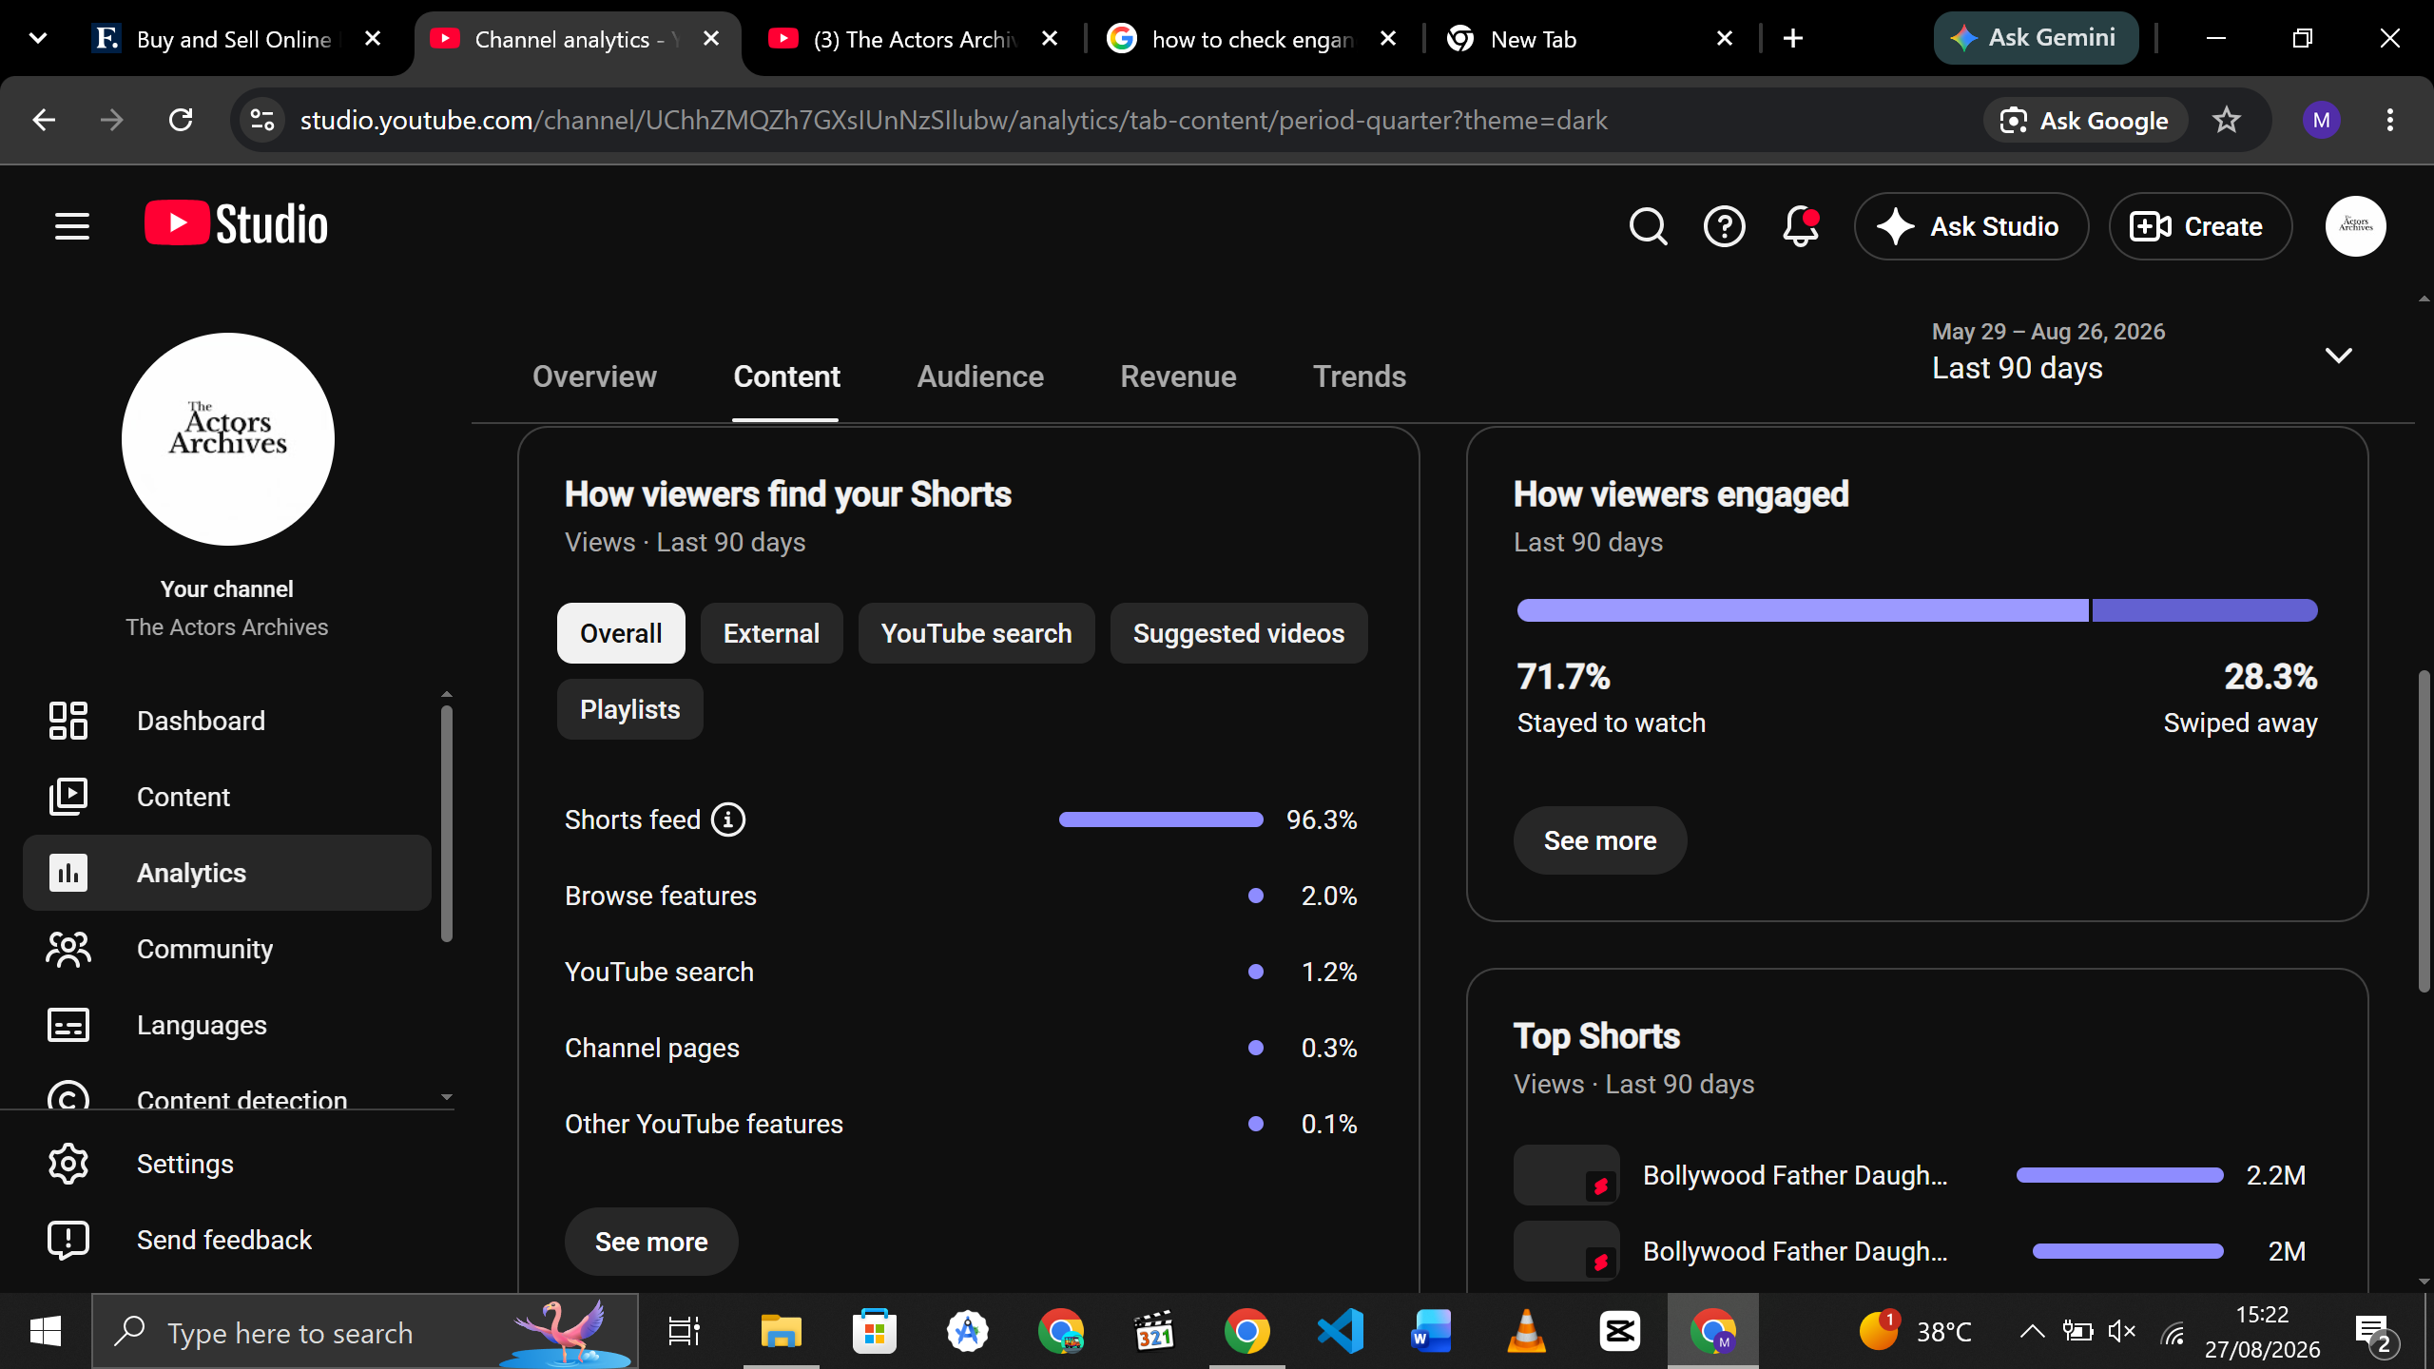Screen dimensions: 2434x1369
Task: Expand the date range dropdown
Action: (x=2338, y=356)
